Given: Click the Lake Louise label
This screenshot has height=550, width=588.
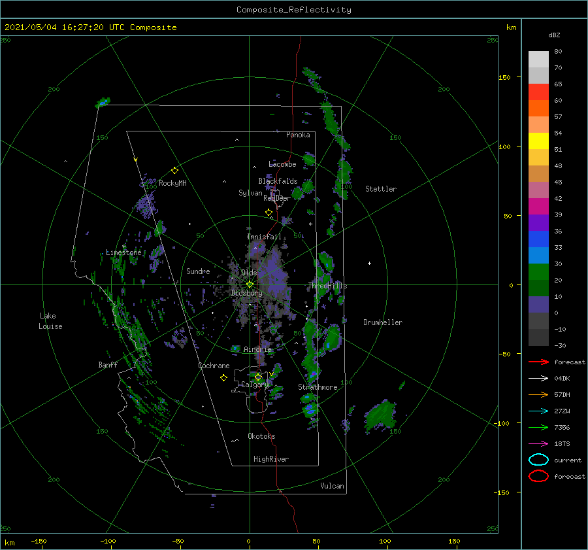Looking at the screenshot, I should 50,321.
